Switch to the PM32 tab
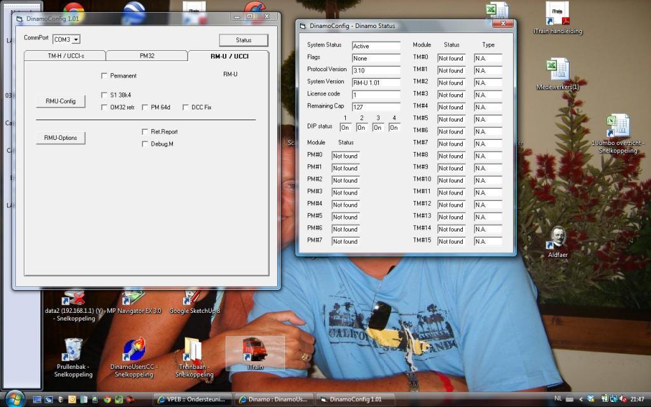651x407 pixels. [x=147, y=56]
